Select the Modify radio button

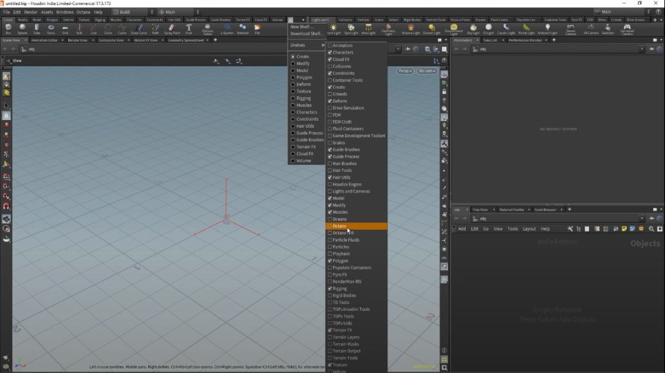point(293,63)
